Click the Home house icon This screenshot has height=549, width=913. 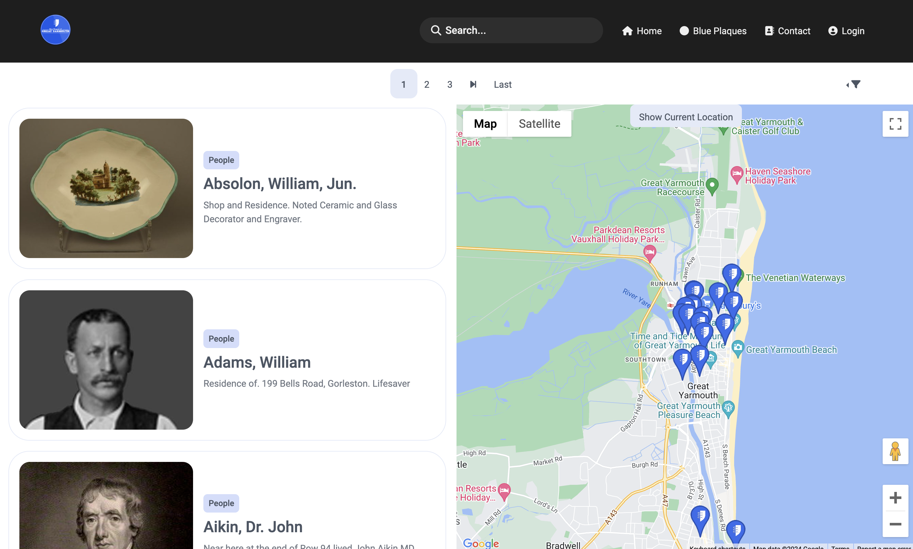[x=627, y=31]
